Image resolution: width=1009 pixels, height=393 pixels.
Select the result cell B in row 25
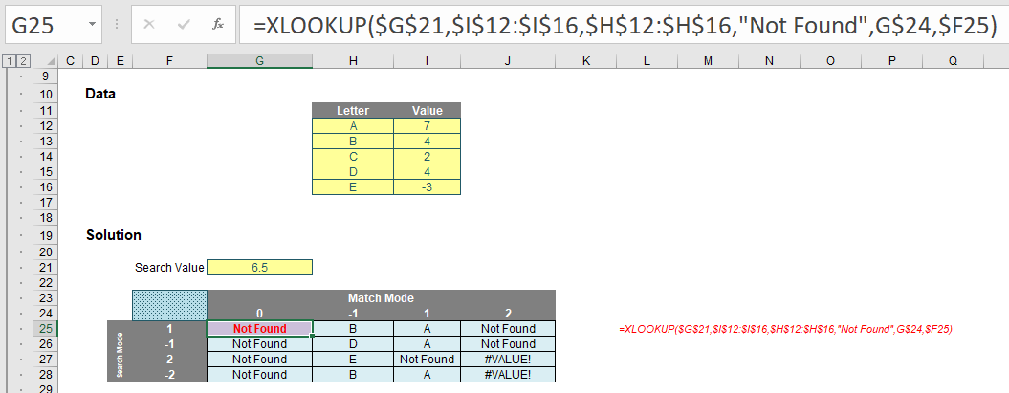coord(353,329)
